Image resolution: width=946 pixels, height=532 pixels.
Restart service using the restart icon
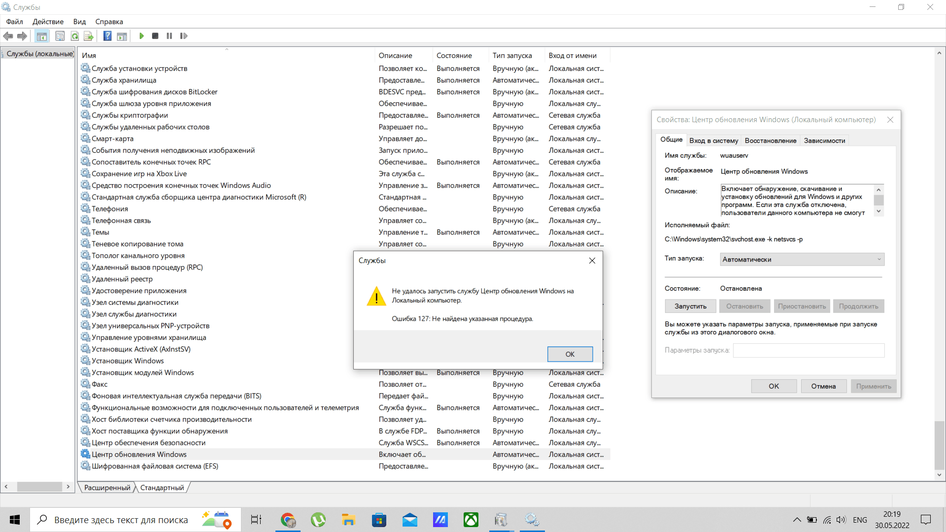coord(184,36)
